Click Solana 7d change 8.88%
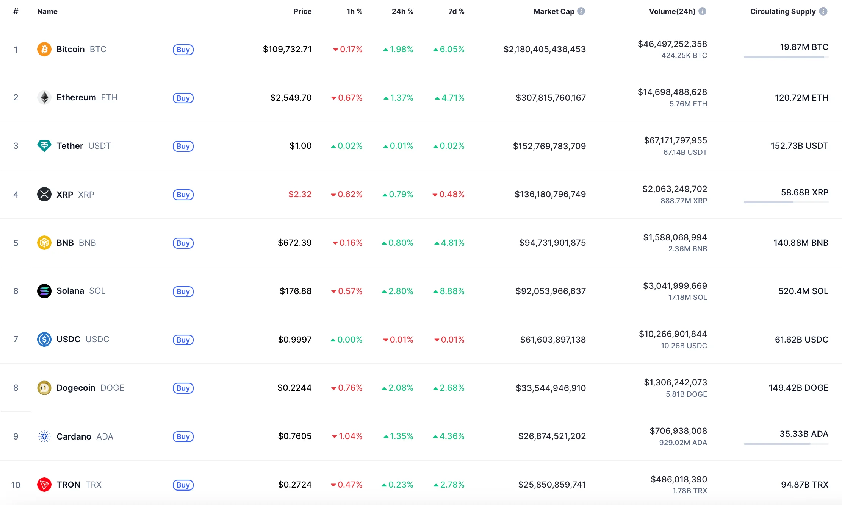The height and width of the screenshot is (505, 842). [x=449, y=291]
